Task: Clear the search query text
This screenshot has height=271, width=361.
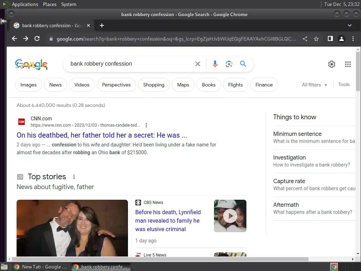Action: (x=197, y=64)
